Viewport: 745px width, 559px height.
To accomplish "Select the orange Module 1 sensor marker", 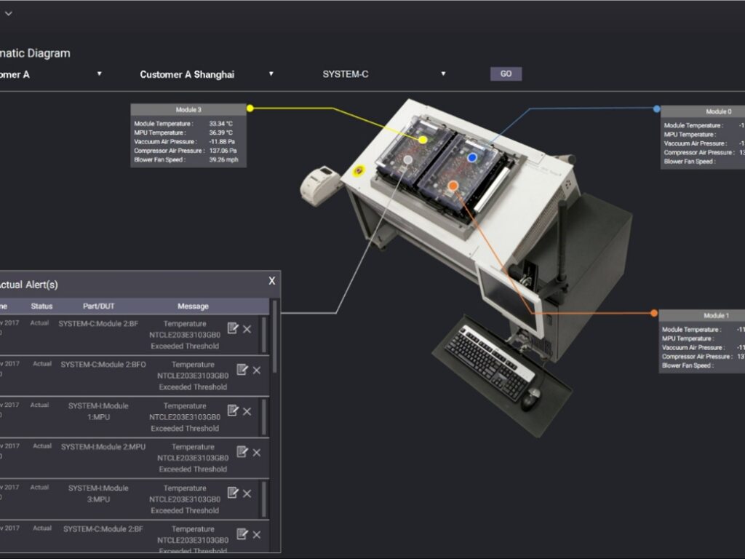I will pyautogui.click(x=454, y=186).
